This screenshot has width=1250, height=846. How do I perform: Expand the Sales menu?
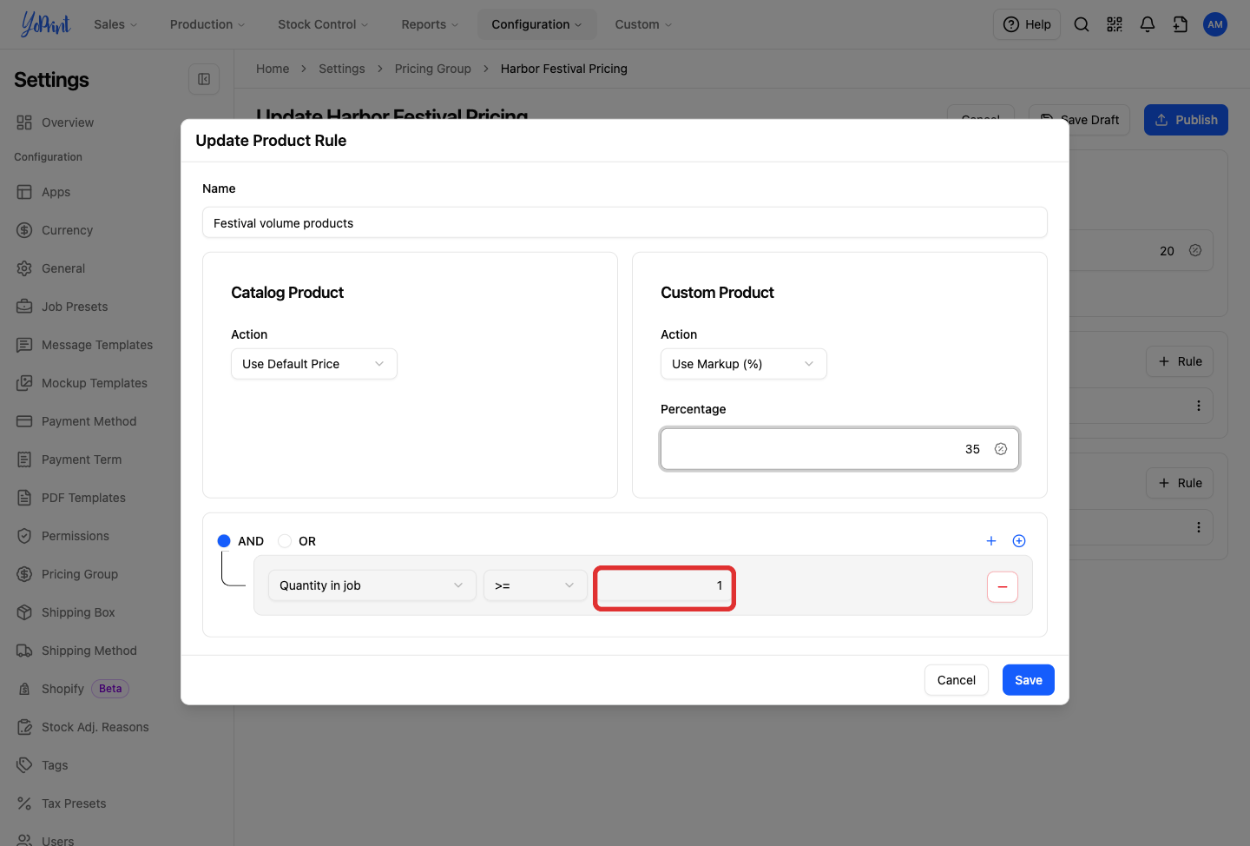[x=115, y=24]
